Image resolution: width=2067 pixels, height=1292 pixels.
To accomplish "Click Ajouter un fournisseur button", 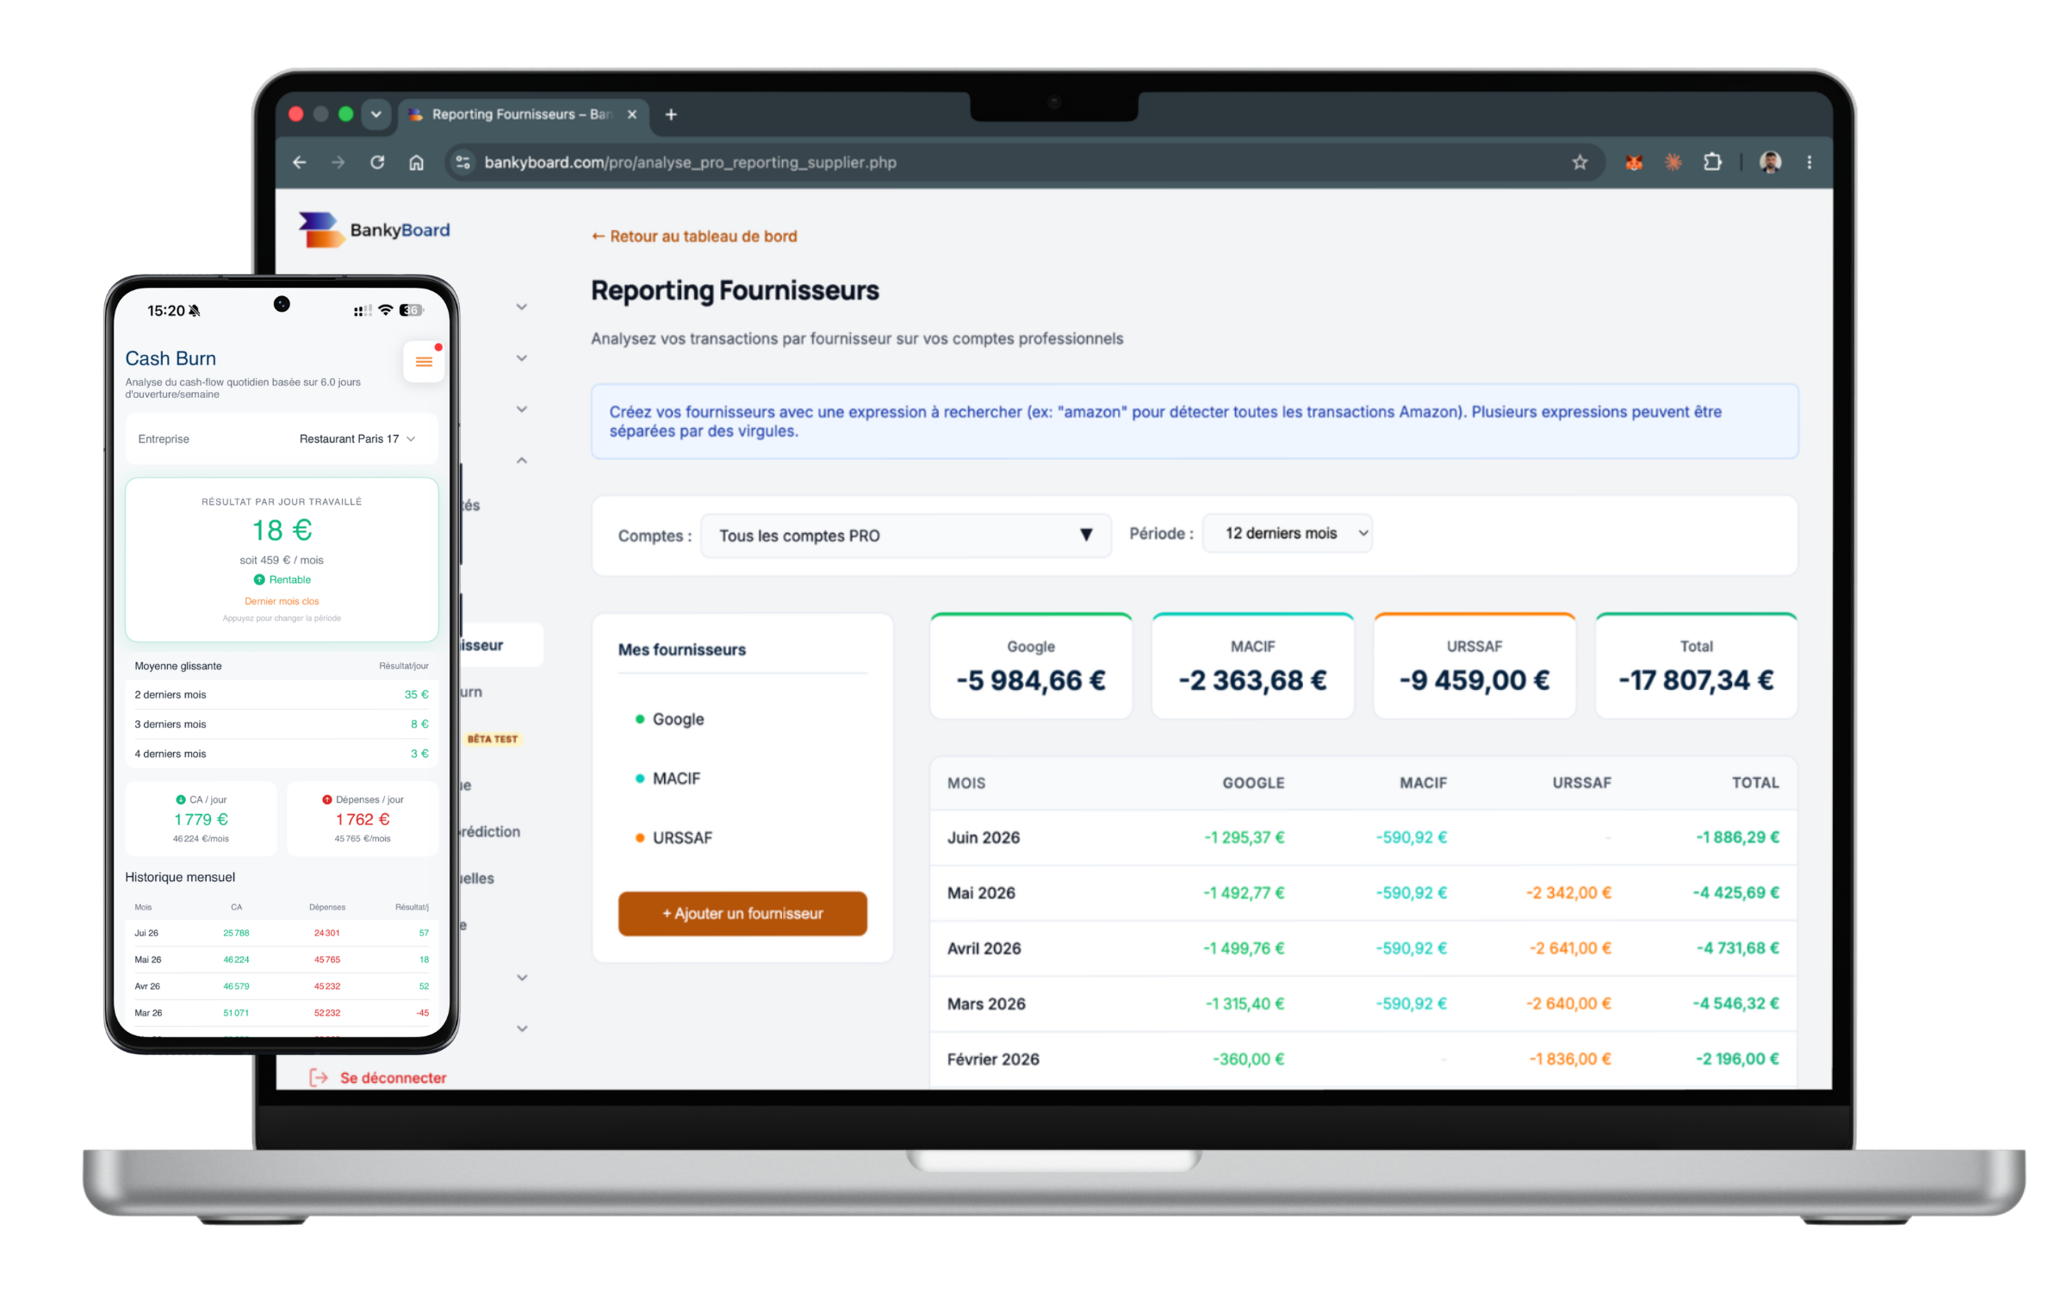I will click(742, 914).
